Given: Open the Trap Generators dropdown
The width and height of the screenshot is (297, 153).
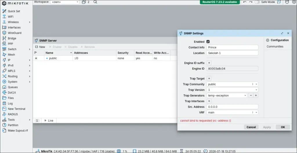Looking at the screenshot, I should tap(245, 96).
